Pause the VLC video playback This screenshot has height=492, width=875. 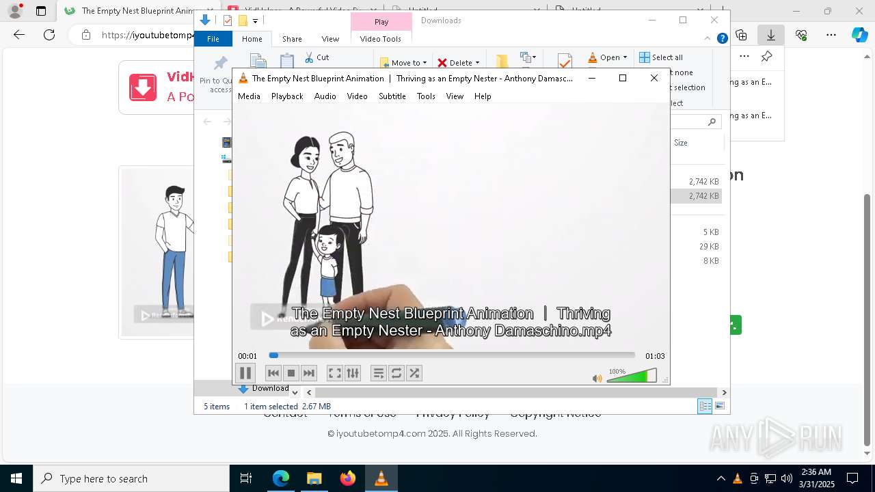click(x=245, y=373)
